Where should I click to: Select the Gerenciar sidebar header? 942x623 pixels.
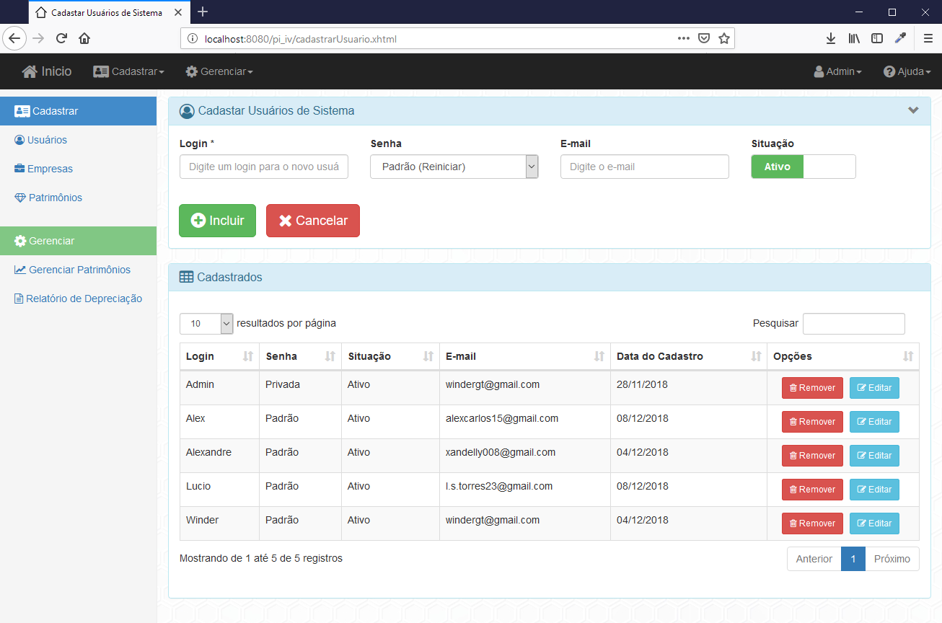[78, 241]
